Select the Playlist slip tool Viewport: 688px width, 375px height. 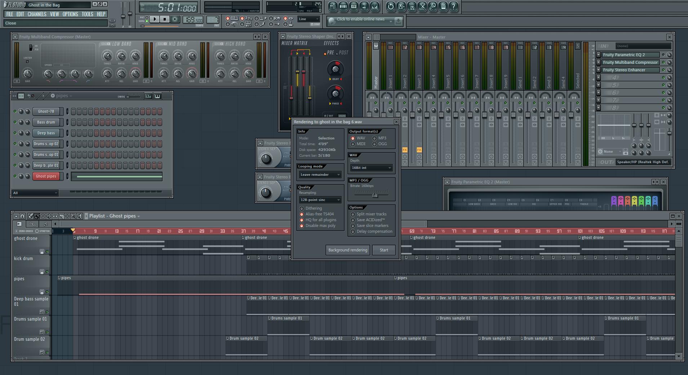[x=55, y=216]
